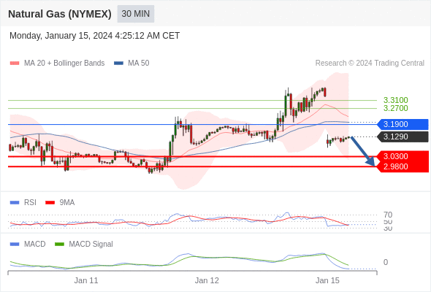The height and width of the screenshot is (292, 431).
Task: Click the Jan 11 date axis label
Action: click(86, 280)
